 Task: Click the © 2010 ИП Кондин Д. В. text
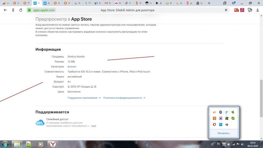tap(82, 87)
